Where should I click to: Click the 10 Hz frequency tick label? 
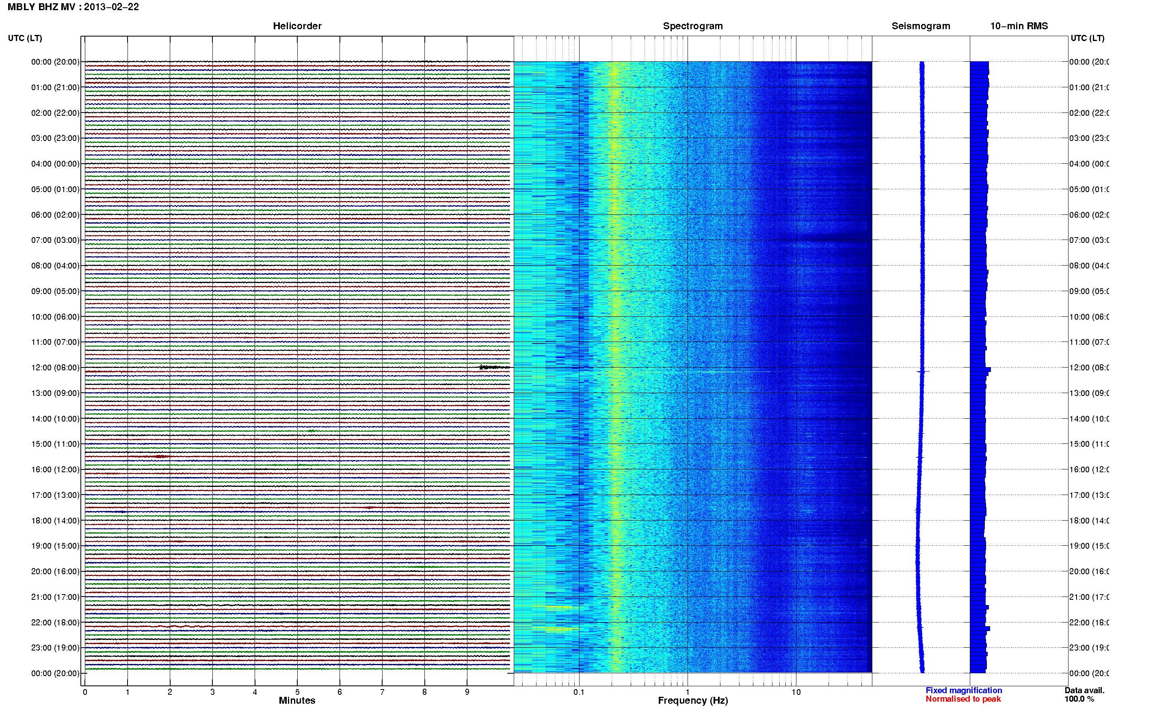(796, 692)
